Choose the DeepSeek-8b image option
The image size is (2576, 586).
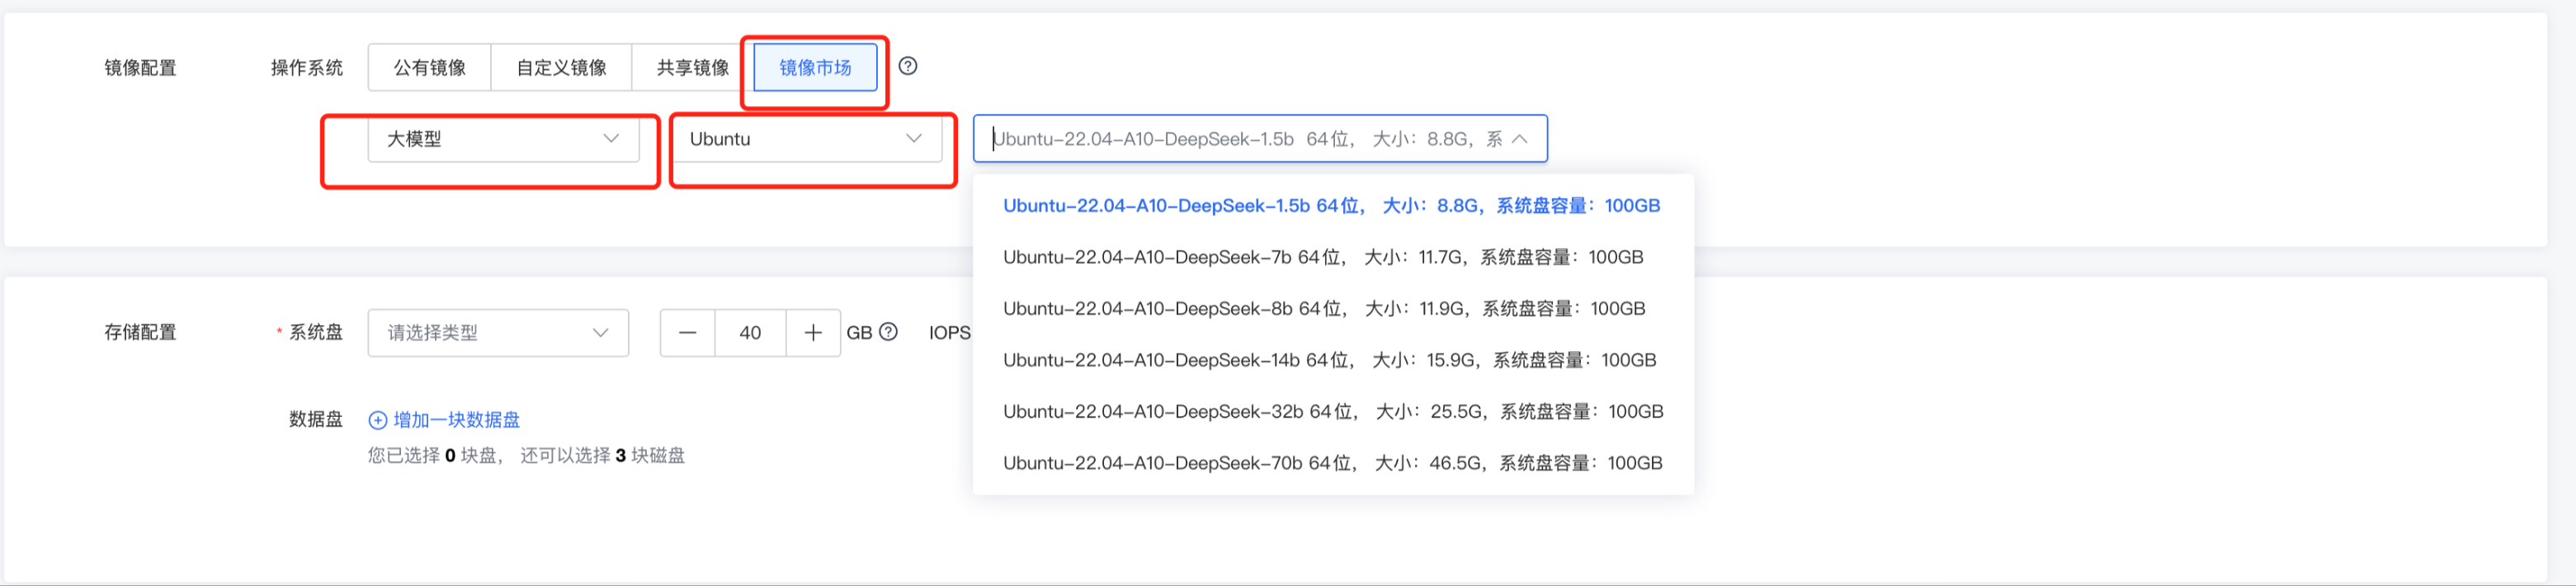(x=1332, y=309)
